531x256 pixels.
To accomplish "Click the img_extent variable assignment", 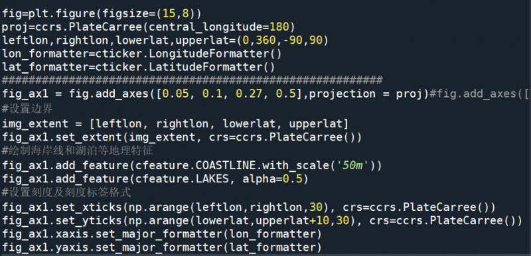I will [175, 124].
